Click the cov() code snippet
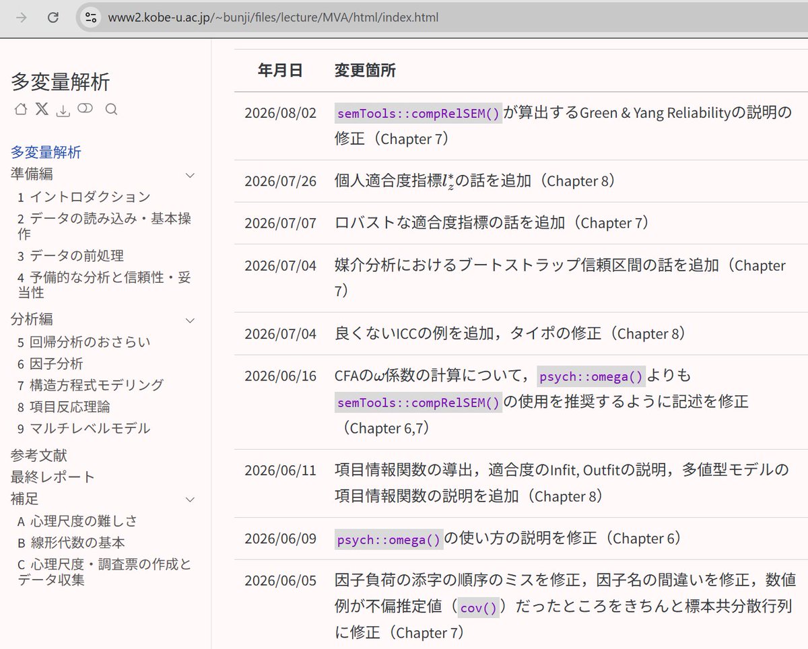This screenshot has height=649, width=808. (478, 608)
